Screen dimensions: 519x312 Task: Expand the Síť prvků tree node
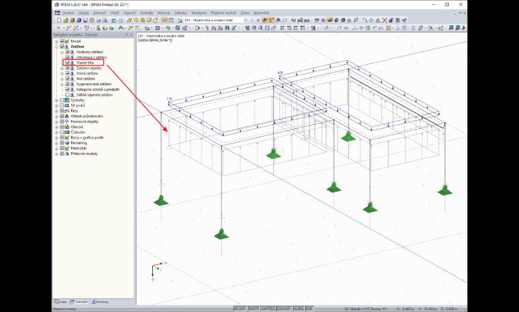coord(57,106)
